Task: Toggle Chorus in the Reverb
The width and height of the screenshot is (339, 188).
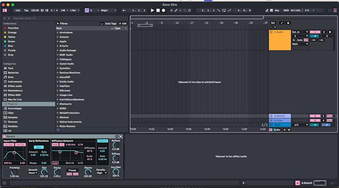Action: click(x=103, y=141)
